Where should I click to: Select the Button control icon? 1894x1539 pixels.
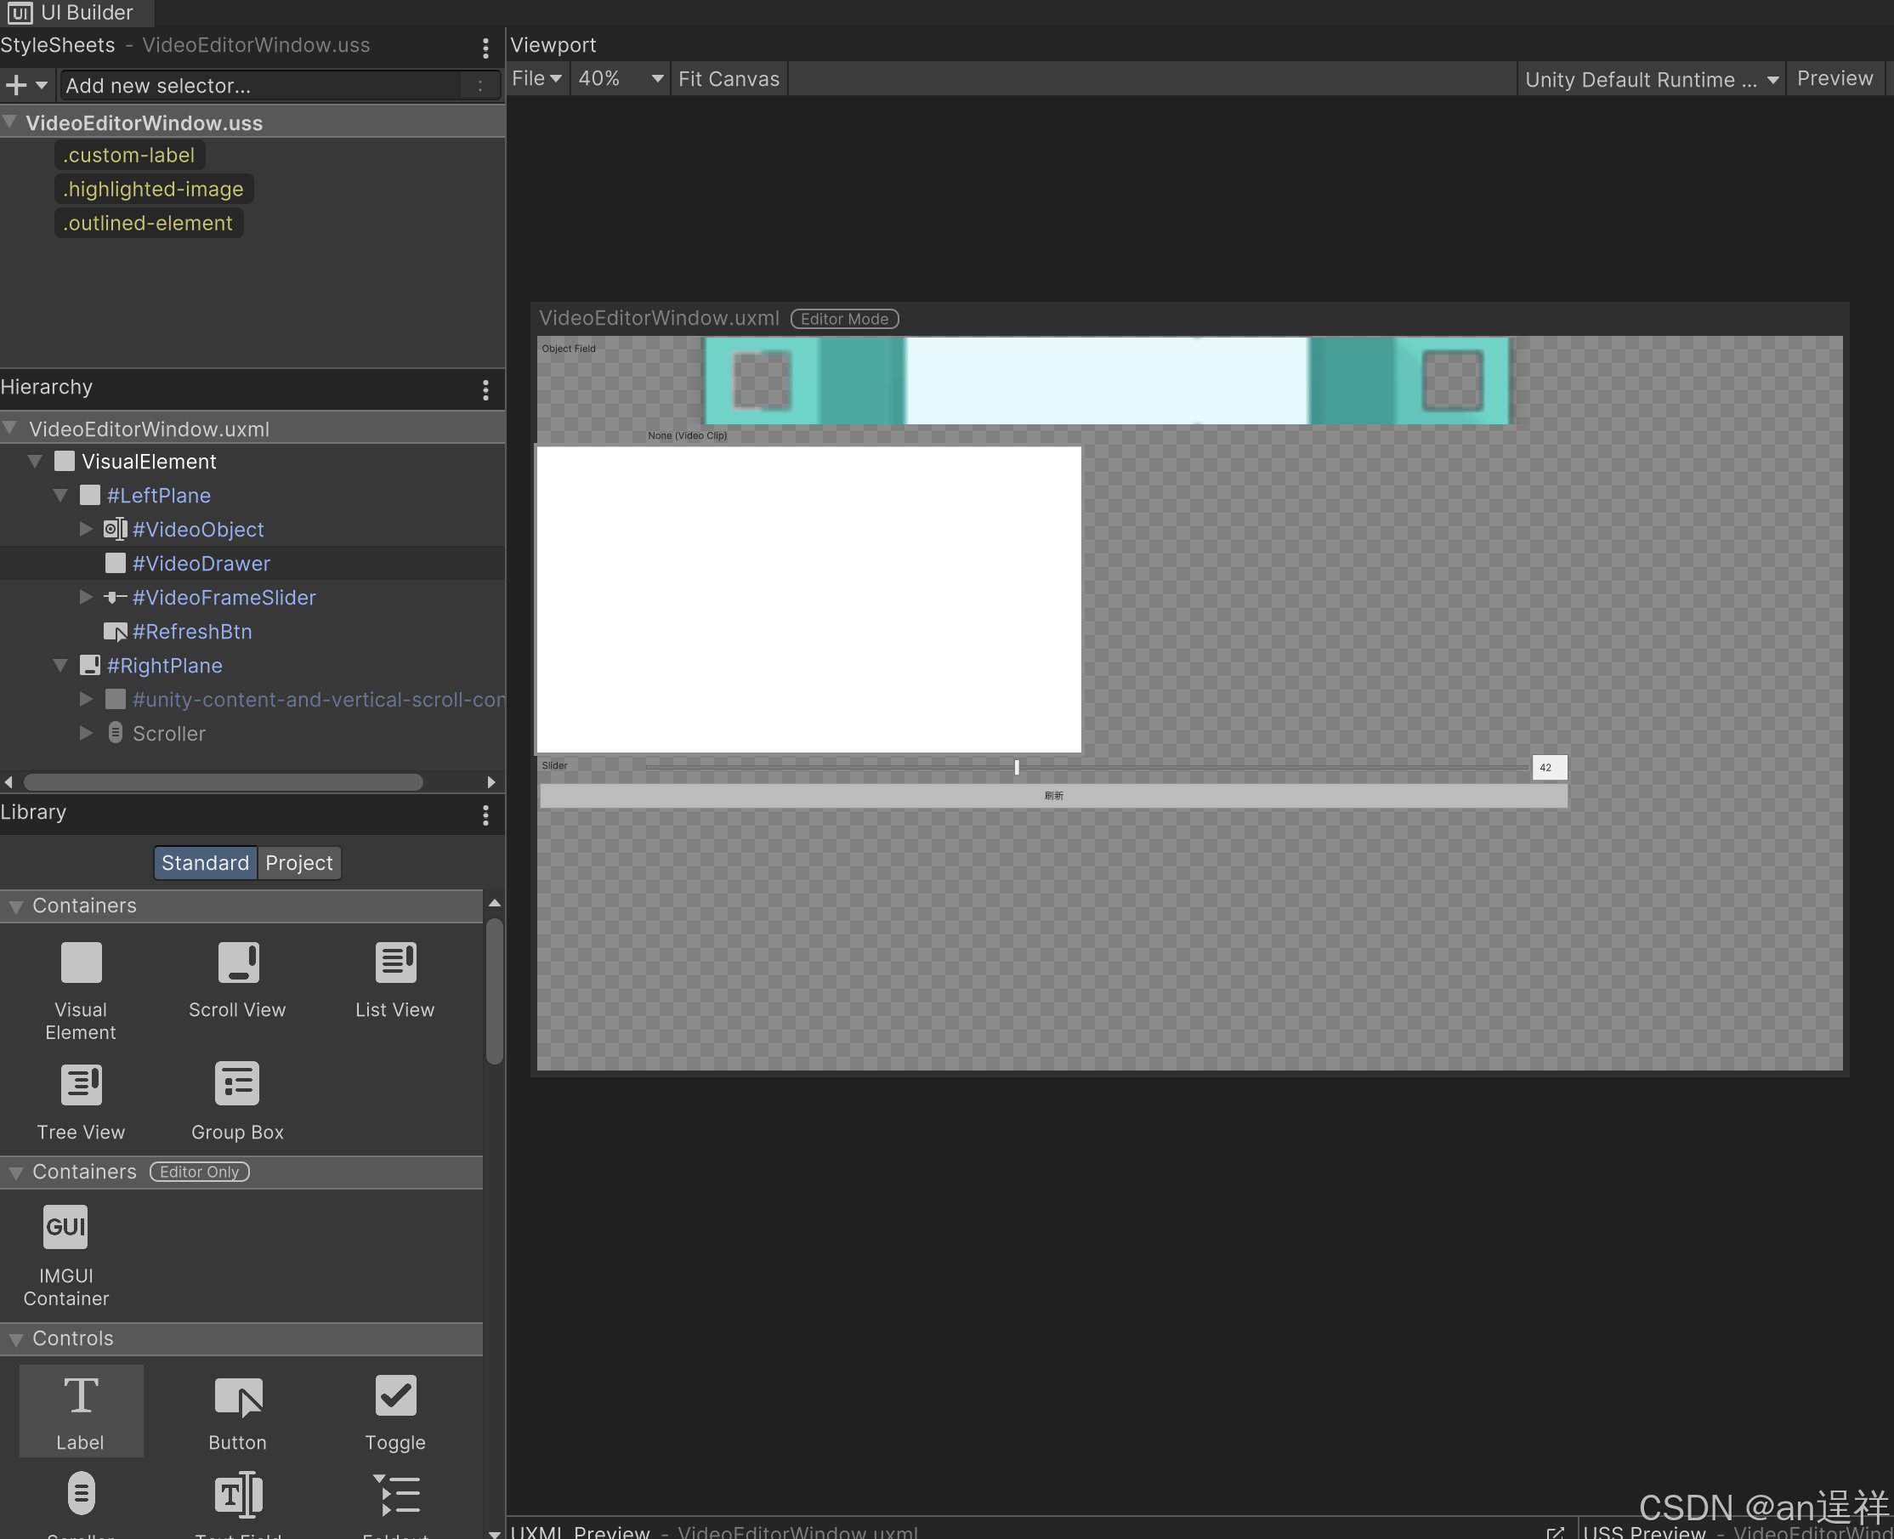[236, 1411]
